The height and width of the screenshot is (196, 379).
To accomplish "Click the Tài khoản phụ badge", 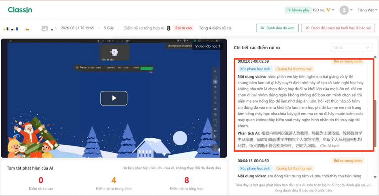I will (x=298, y=10).
